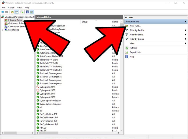The width and height of the screenshot is (188, 139).
Task: Select the FarCry5 Game-TCP rule
Action: click(48, 121)
